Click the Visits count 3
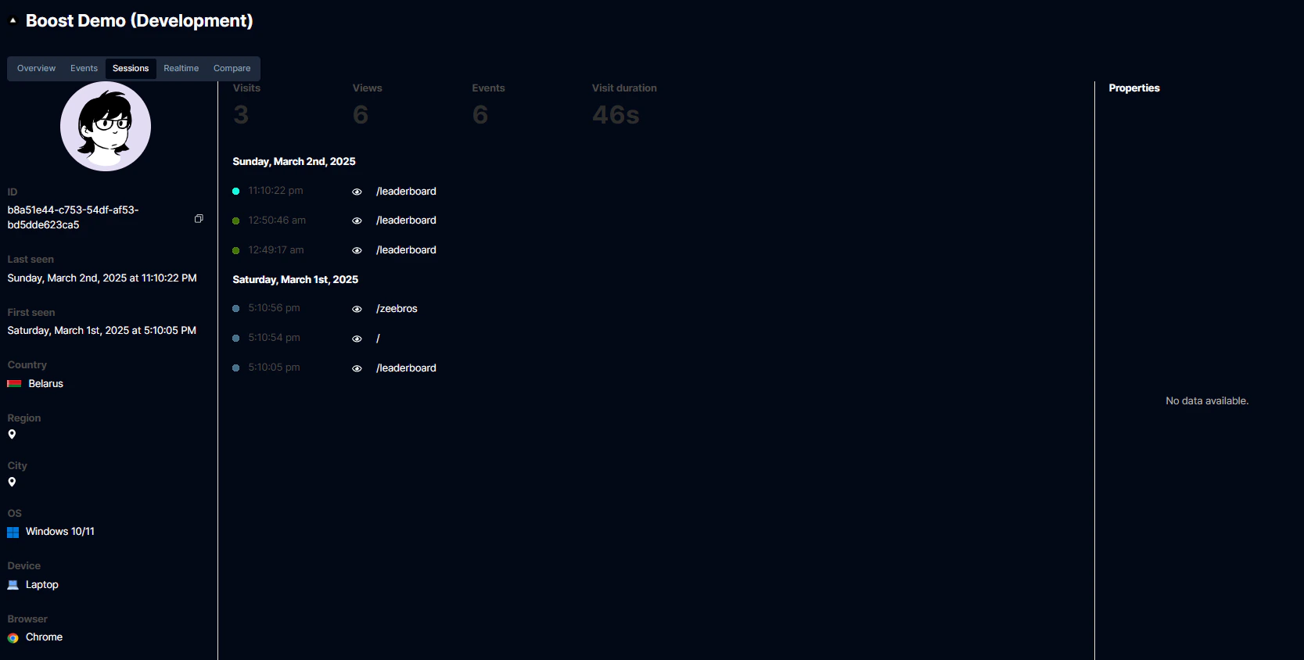 (x=241, y=115)
